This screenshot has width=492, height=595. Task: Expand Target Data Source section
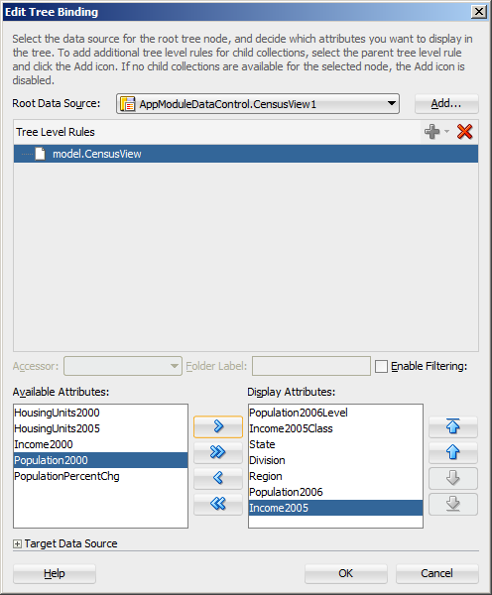[17, 543]
